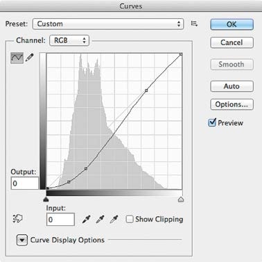Click the white point eyedropper
The image size is (262, 262).
tap(114, 219)
